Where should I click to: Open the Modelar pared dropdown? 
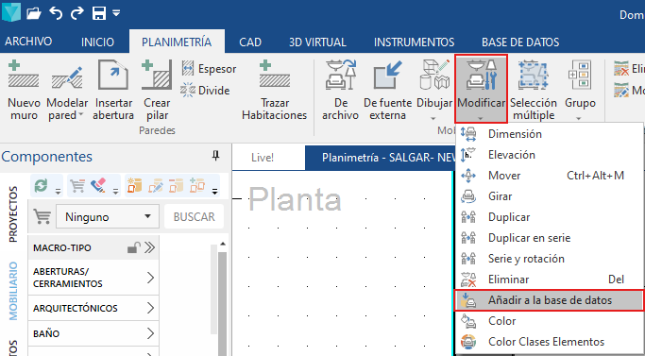(x=67, y=90)
